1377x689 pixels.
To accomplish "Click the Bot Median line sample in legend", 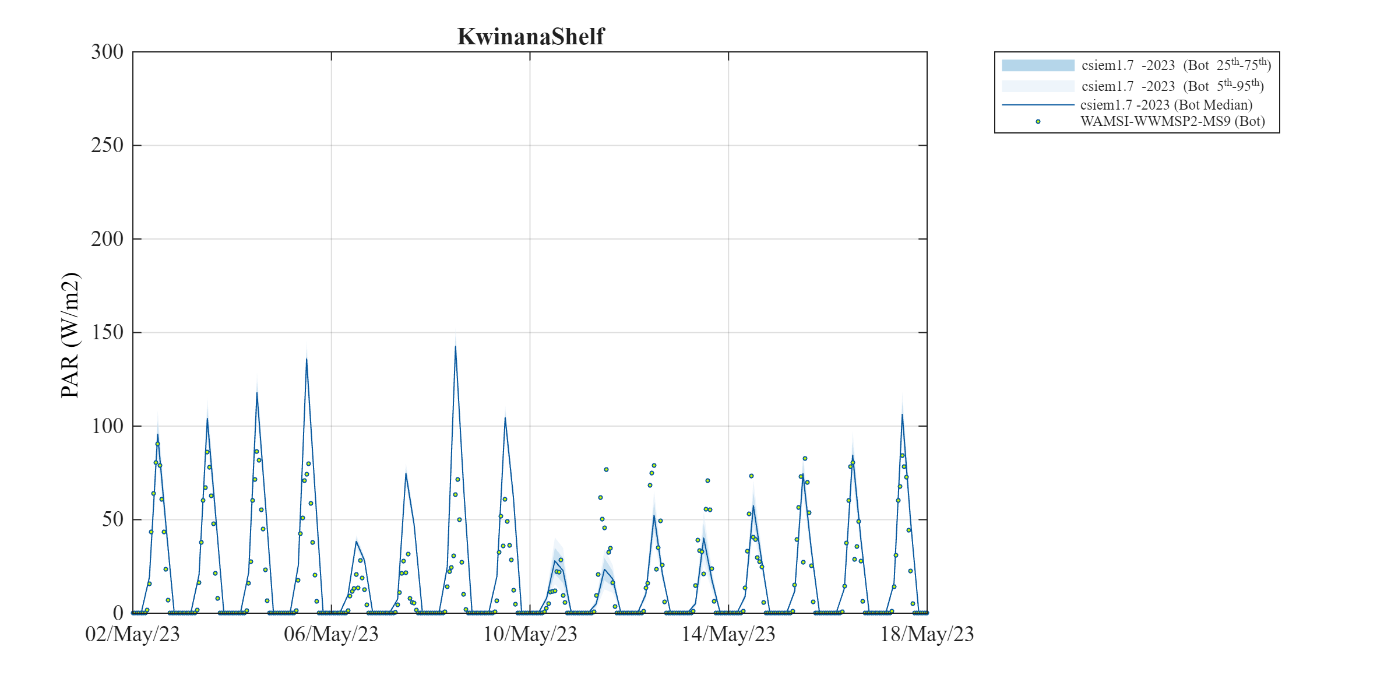I will 1037,105.
